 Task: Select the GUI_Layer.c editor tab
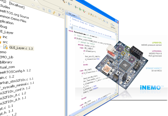[73, 15]
